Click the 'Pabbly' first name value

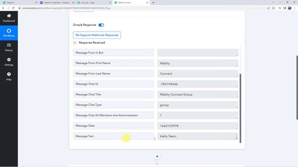(x=197, y=63)
